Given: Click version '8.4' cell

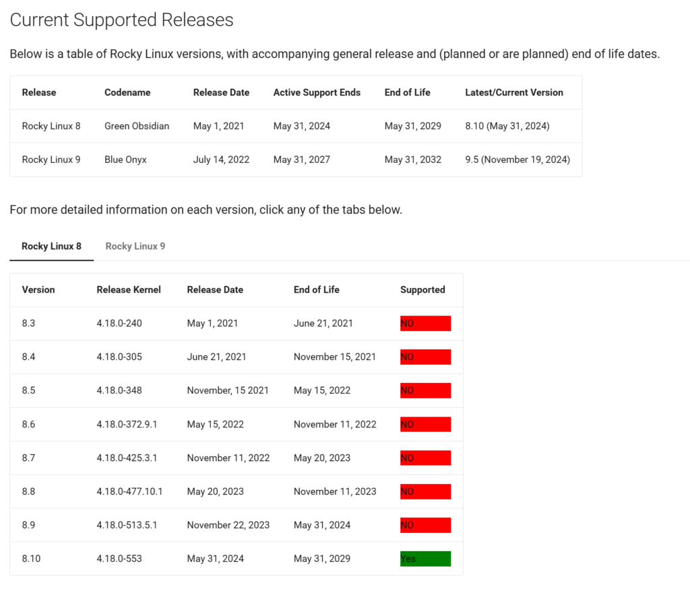Looking at the screenshot, I should click(28, 357).
